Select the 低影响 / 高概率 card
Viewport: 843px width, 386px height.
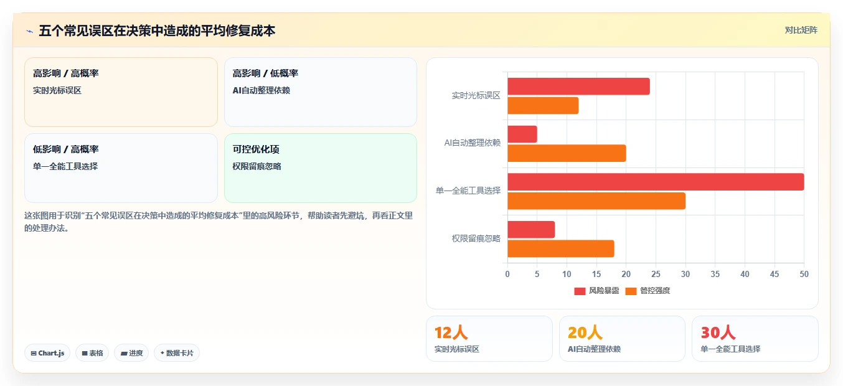[121, 168]
